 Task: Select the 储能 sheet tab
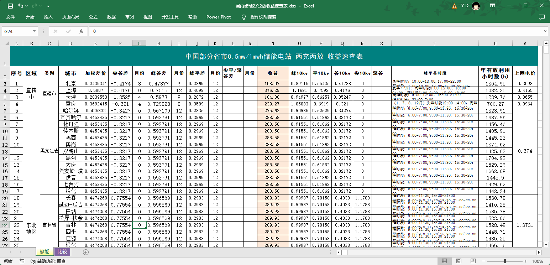tap(44, 252)
